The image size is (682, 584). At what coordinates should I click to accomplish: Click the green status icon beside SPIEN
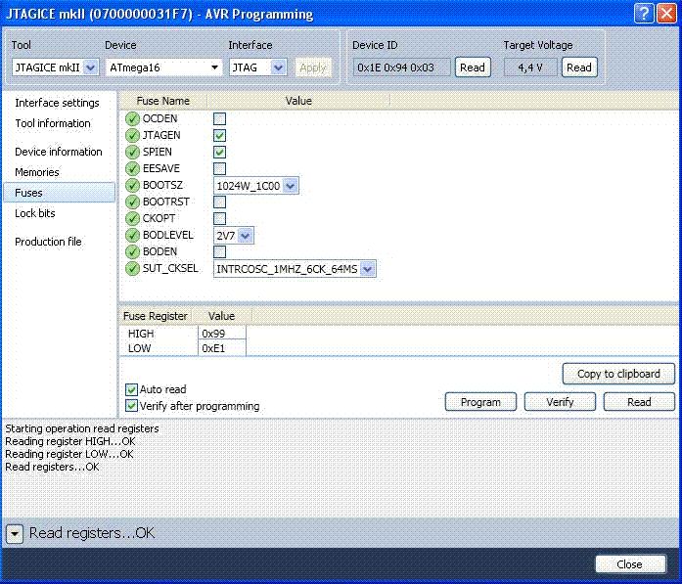click(x=132, y=152)
